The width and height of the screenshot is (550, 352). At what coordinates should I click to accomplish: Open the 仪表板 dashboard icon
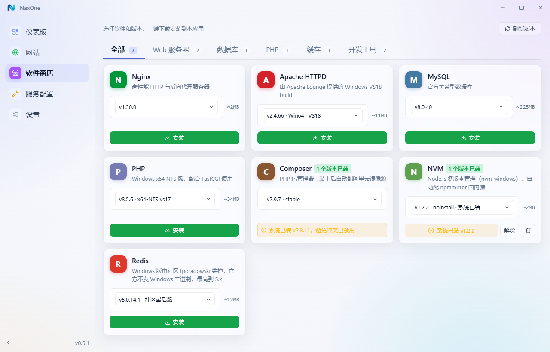coord(15,32)
